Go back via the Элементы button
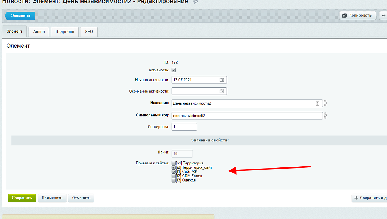The image size is (387, 219). (20, 15)
